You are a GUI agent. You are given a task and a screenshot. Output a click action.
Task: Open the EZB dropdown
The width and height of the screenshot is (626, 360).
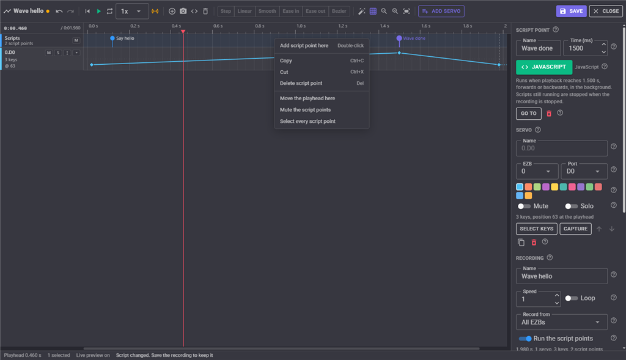coord(537,171)
